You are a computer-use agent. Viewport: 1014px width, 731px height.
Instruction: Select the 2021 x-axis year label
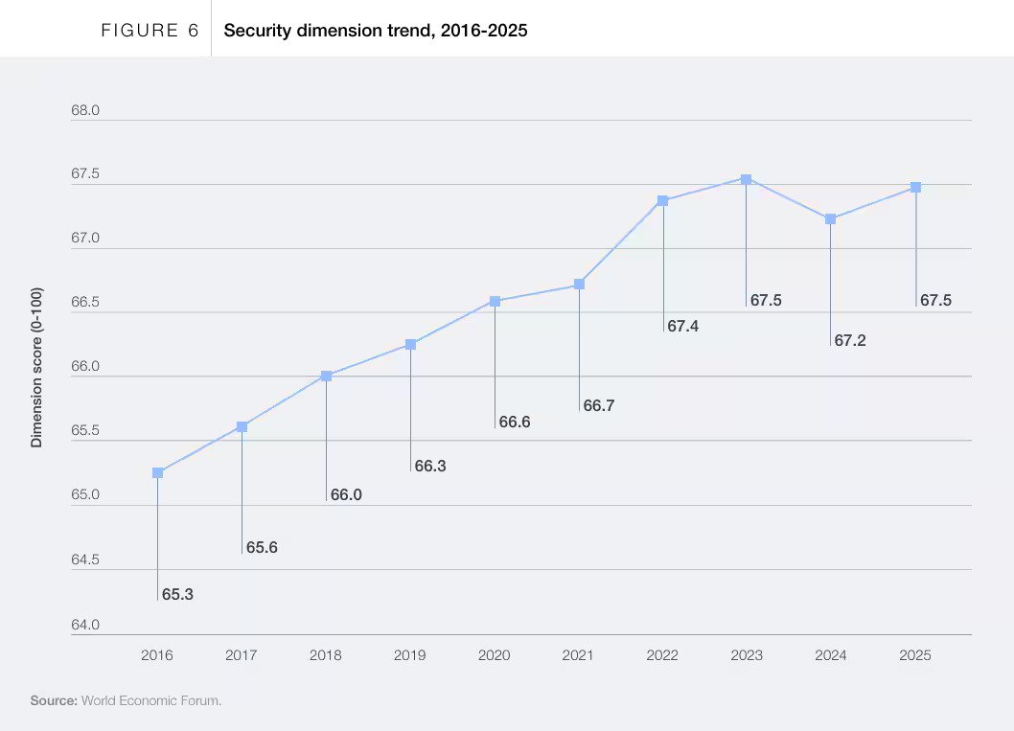tap(578, 655)
